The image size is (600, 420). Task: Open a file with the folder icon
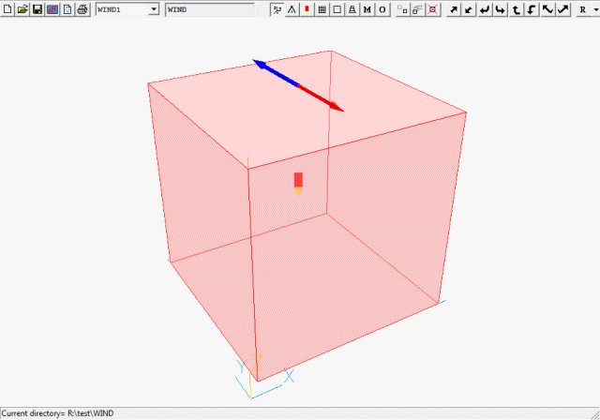point(22,9)
